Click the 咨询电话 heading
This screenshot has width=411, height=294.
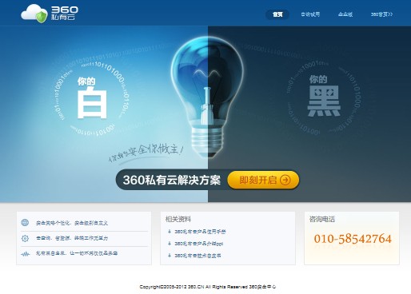[321, 219]
